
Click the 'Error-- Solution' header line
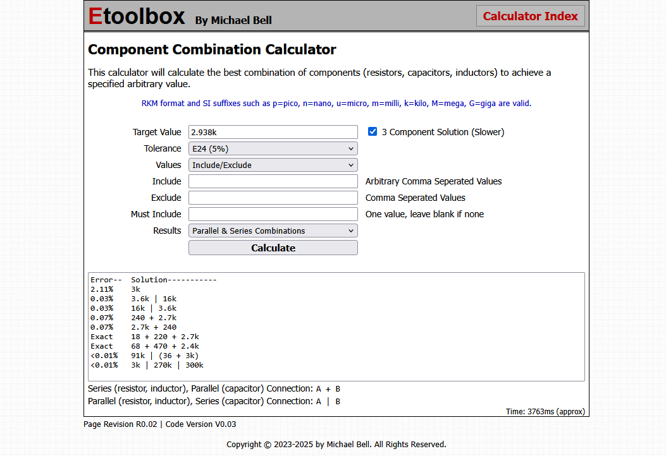[x=153, y=280]
